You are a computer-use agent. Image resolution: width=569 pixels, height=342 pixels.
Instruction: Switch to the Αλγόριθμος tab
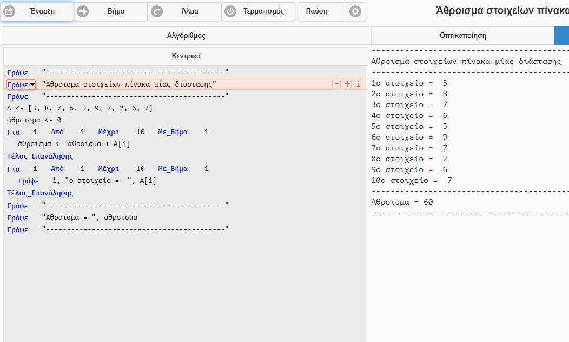pyautogui.click(x=186, y=36)
